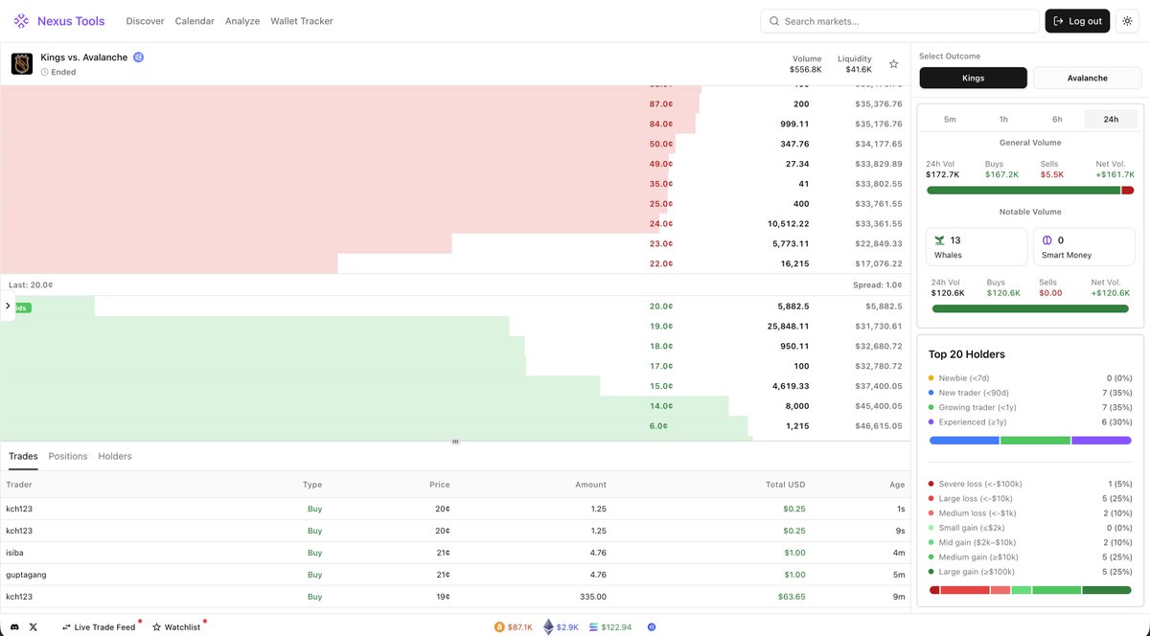The width and height of the screenshot is (1150, 636).
Task: Open the Analyze page
Action: [242, 21]
